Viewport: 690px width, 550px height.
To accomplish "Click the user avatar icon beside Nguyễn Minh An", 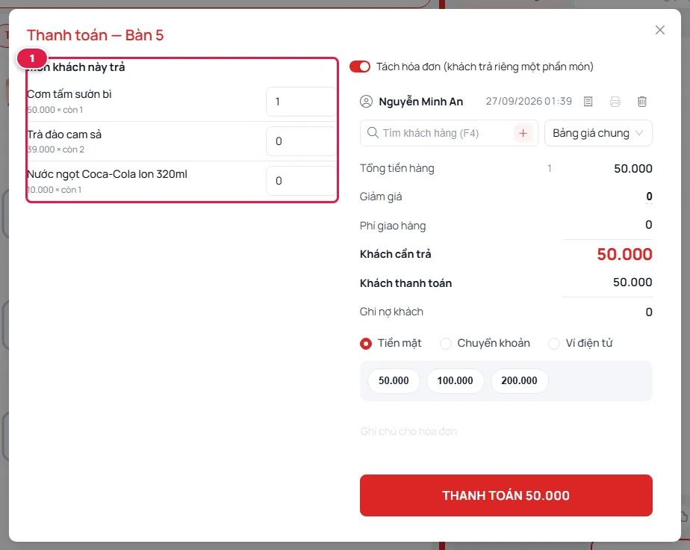I will click(x=366, y=102).
